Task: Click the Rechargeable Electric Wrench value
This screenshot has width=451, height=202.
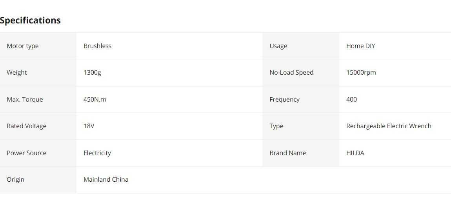Action: [389, 126]
